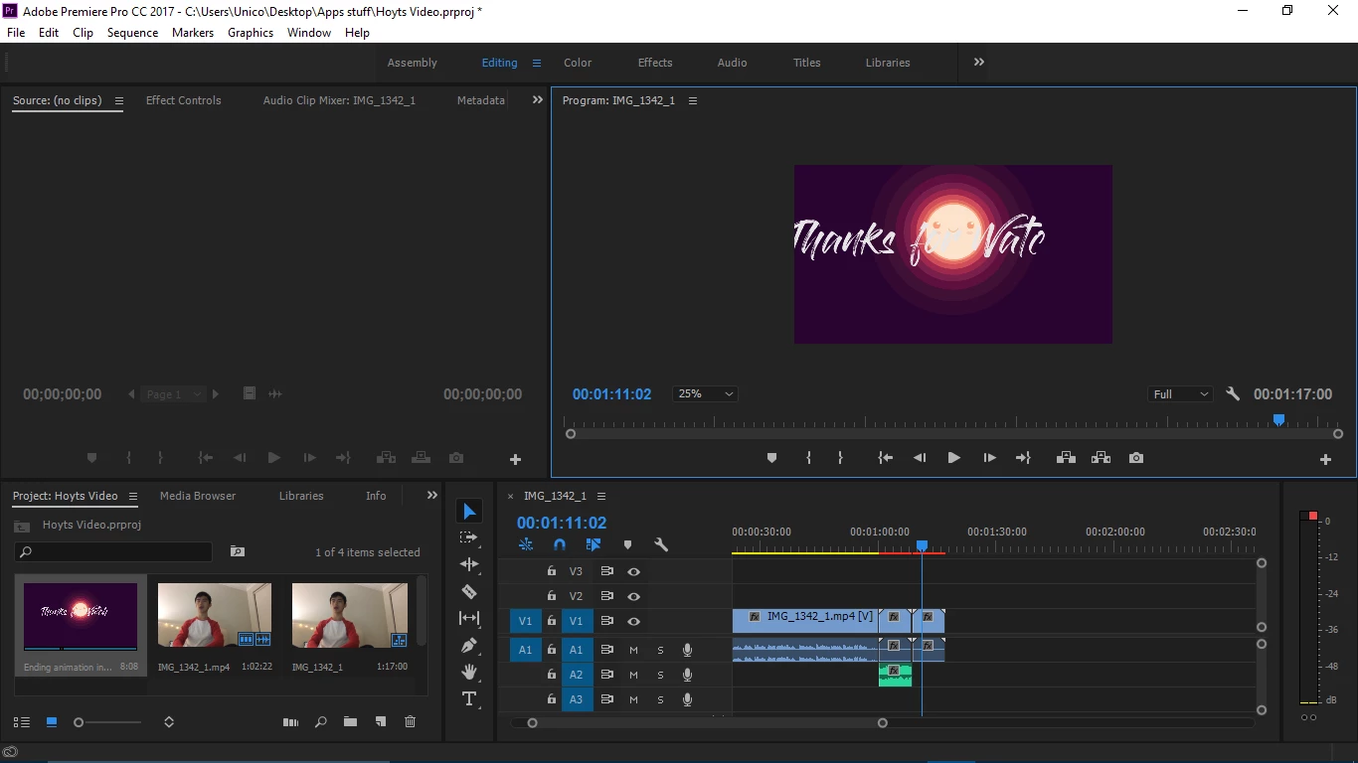Toggle Snap magnet in timeline
Viewport: 1358px width, 763px height.
pyautogui.click(x=560, y=544)
